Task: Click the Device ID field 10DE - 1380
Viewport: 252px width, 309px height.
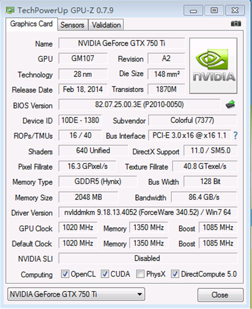Action: [80, 120]
